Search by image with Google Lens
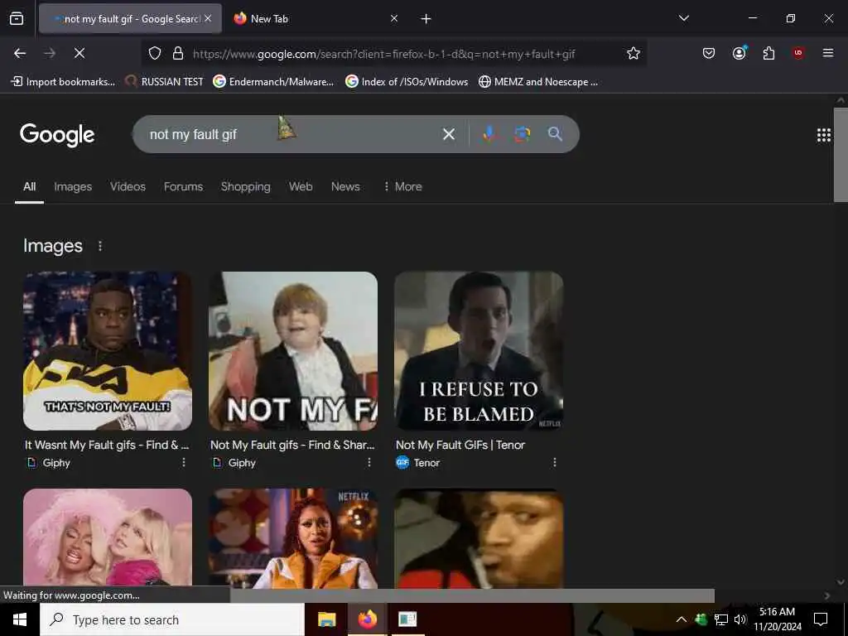 coord(522,134)
